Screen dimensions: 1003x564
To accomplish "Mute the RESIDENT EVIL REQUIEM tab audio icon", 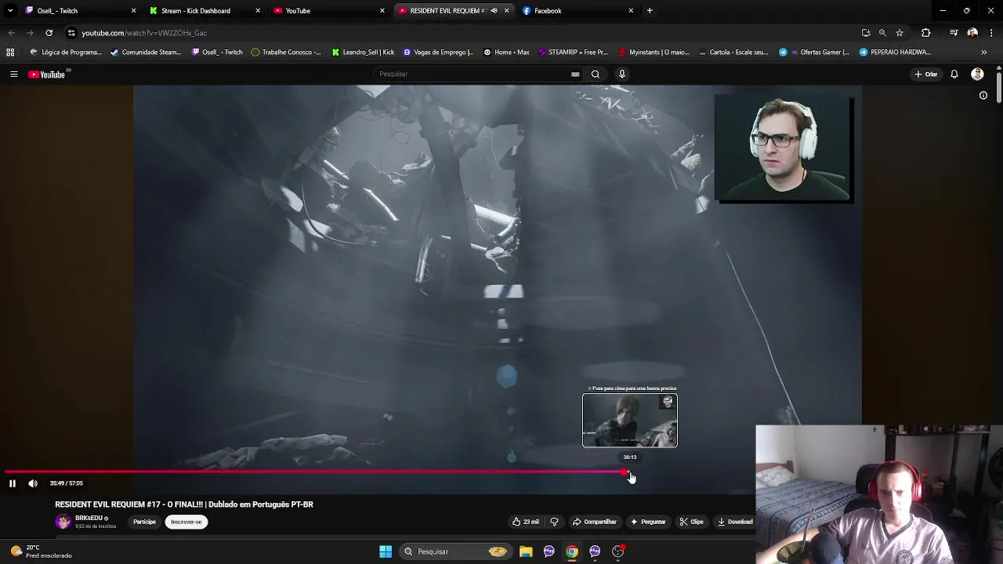I will 494,11.
